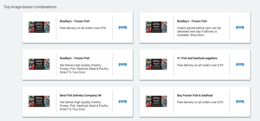Click 'Orders placed before 2pm' description text
The image size is (260, 121).
199,31
